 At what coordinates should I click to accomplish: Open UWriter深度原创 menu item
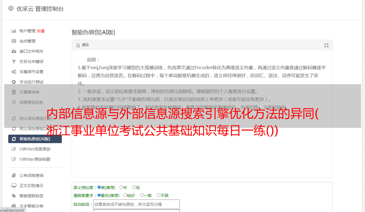(x=35, y=149)
